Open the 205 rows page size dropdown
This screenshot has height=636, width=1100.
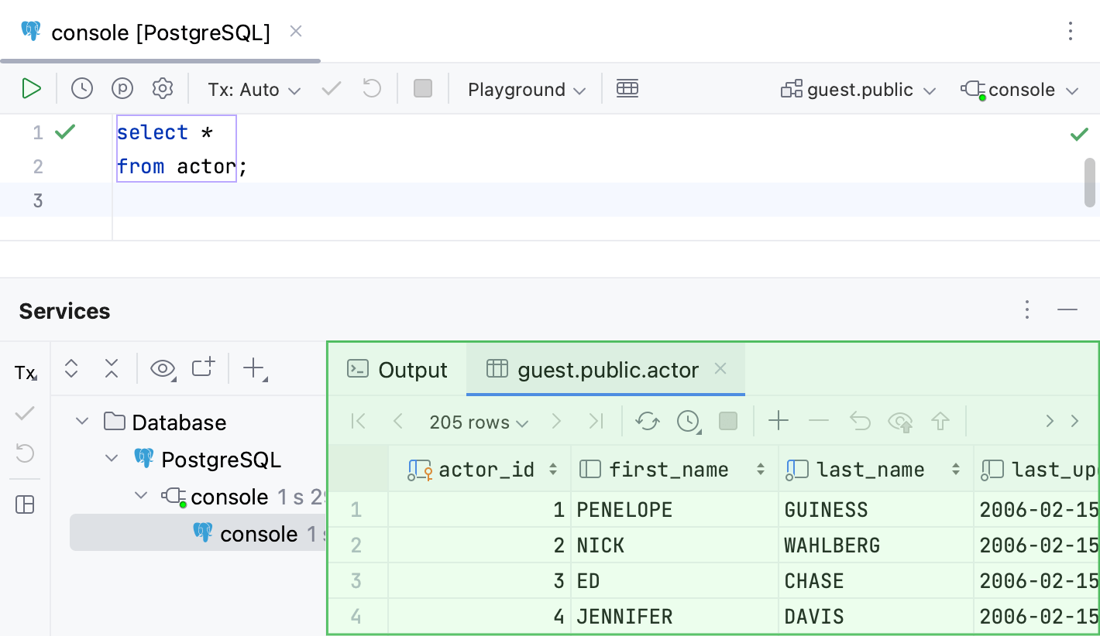[478, 422]
